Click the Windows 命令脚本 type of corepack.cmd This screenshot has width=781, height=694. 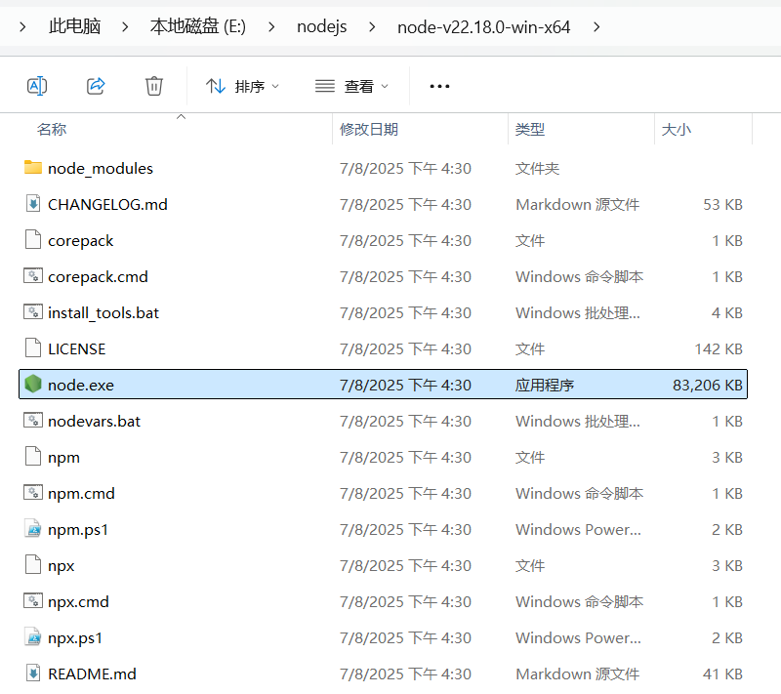pyautogui.click(x=579, y=276)
